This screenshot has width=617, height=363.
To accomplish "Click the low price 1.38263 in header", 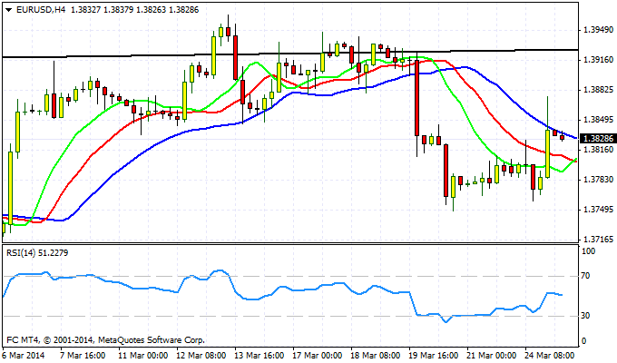I will click(152, 9).
